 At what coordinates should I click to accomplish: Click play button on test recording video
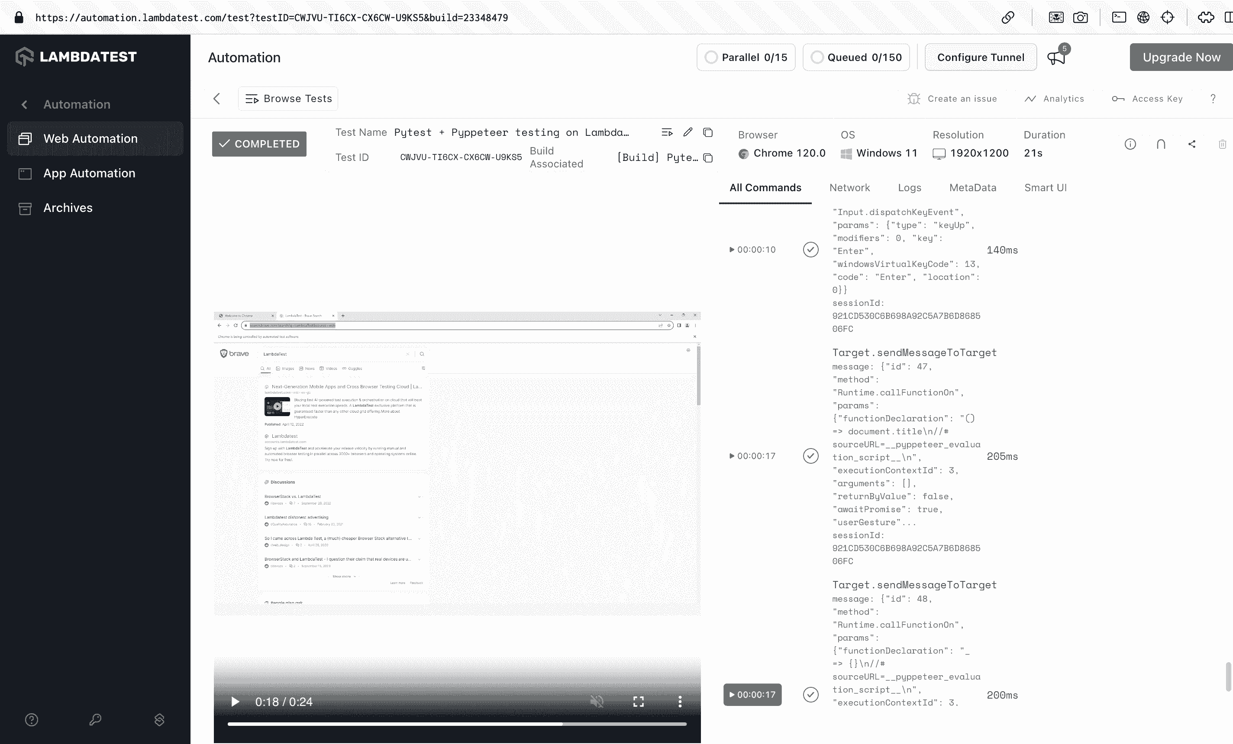pyautogui.click(x=235, y=702)
